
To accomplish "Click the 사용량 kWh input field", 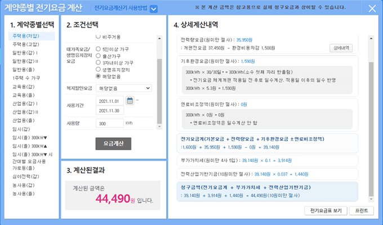I will point(110,123).
